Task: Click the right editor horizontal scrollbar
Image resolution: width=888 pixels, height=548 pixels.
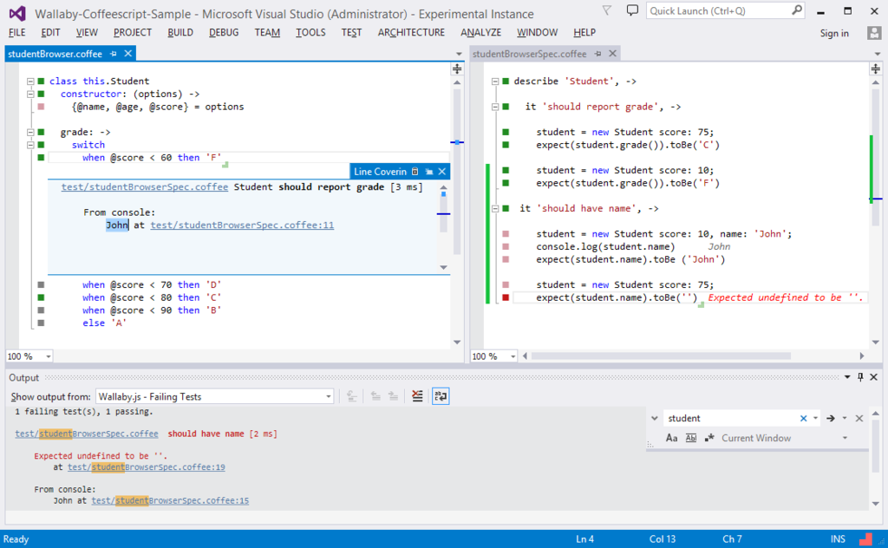Action: point(661,356)
